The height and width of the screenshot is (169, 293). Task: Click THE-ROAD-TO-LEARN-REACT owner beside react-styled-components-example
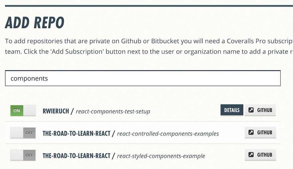point(76,156)
